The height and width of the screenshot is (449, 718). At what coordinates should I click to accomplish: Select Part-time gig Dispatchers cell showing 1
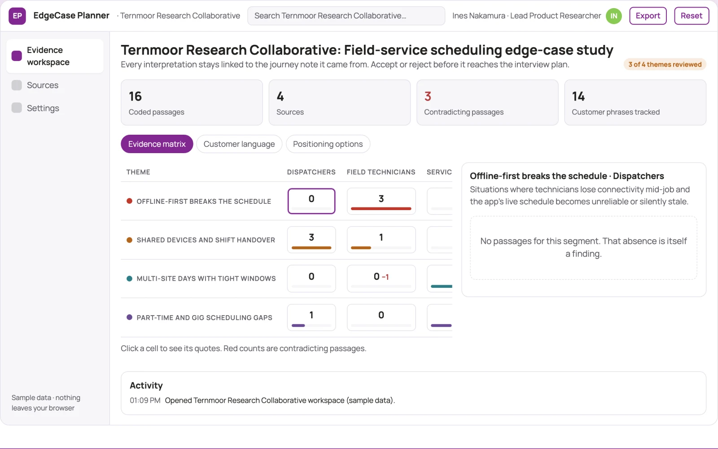pyautogui.click(x=311, y=317)
